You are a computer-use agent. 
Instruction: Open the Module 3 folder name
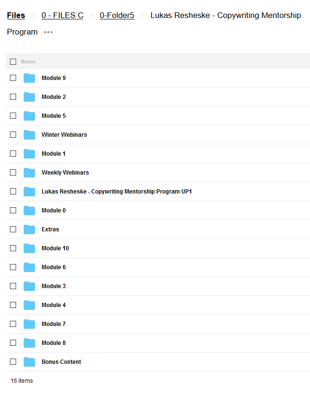tap(53, 286)
